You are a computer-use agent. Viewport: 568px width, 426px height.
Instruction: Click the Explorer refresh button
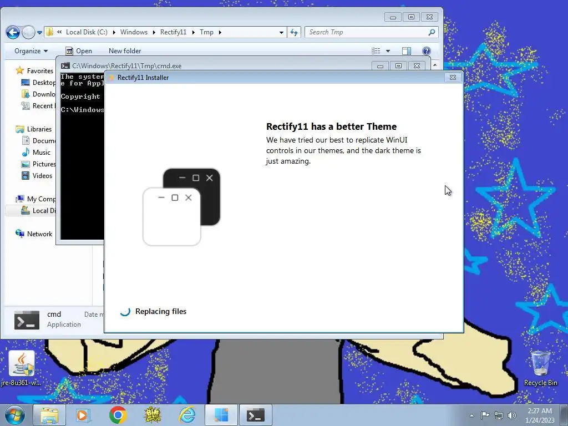coord(294,32)
